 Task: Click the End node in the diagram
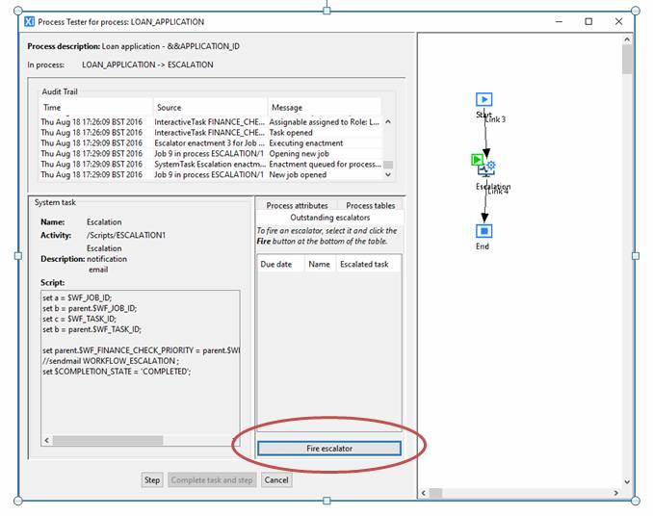click(x=484, y=231)
